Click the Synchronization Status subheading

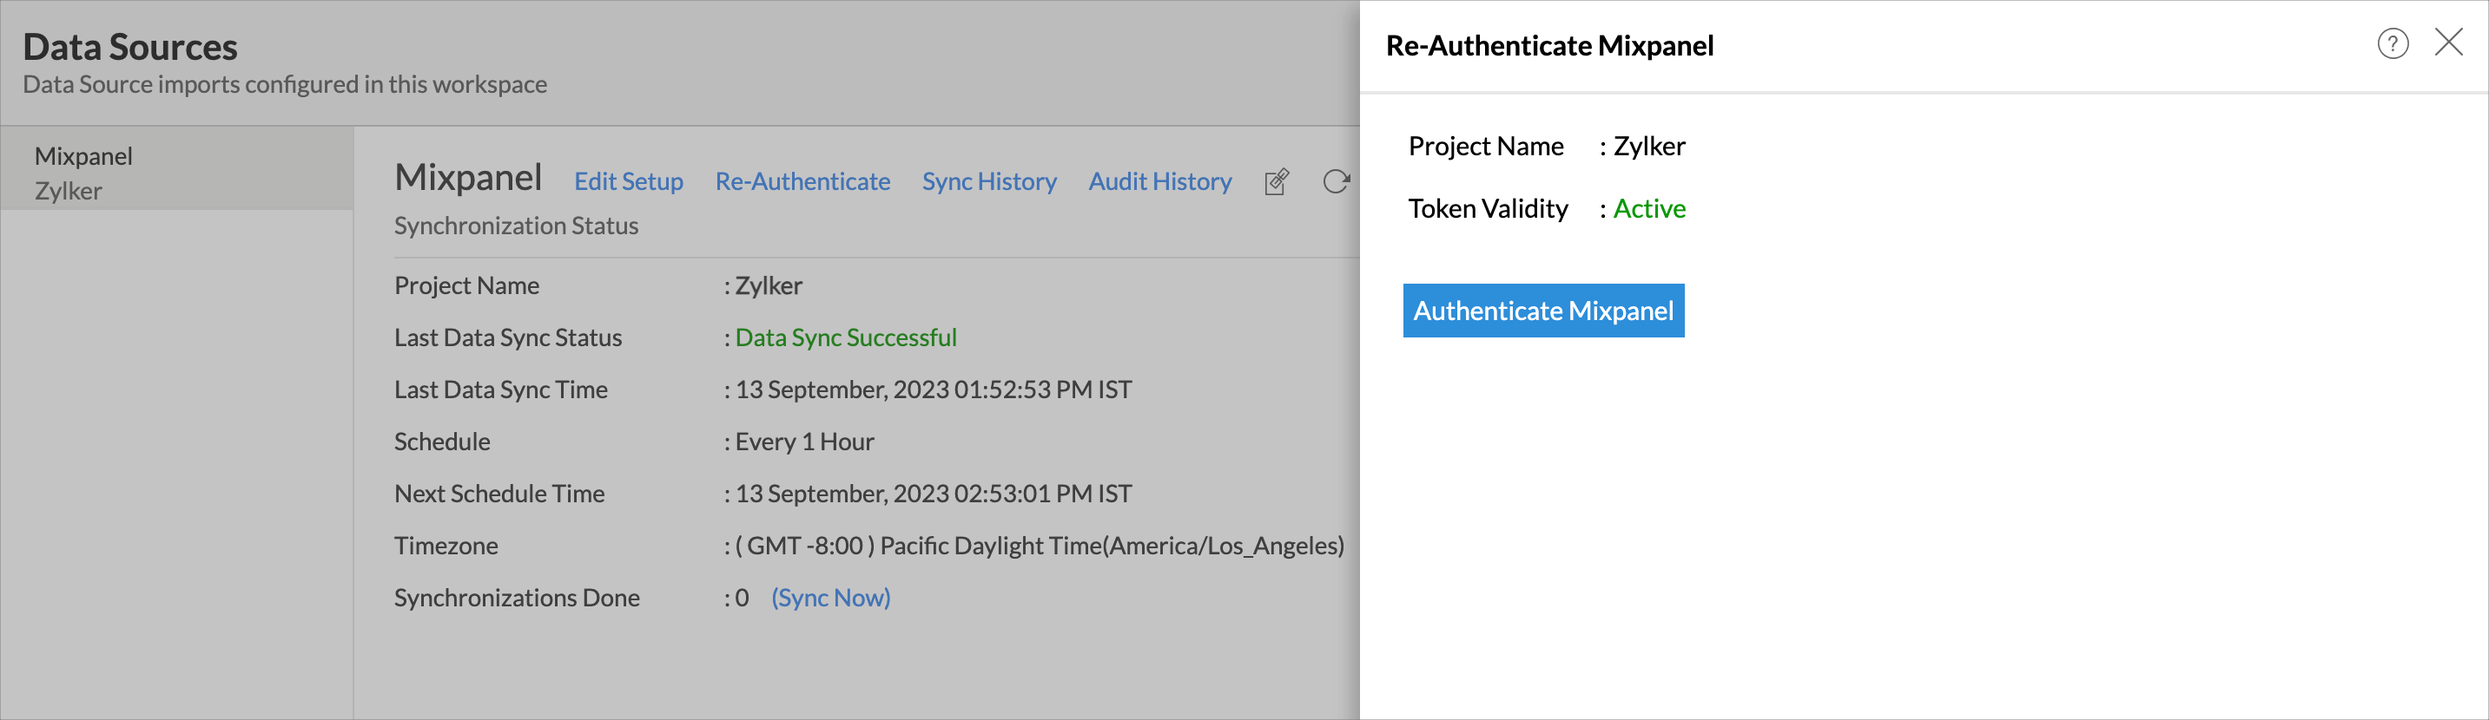point(516,226)
